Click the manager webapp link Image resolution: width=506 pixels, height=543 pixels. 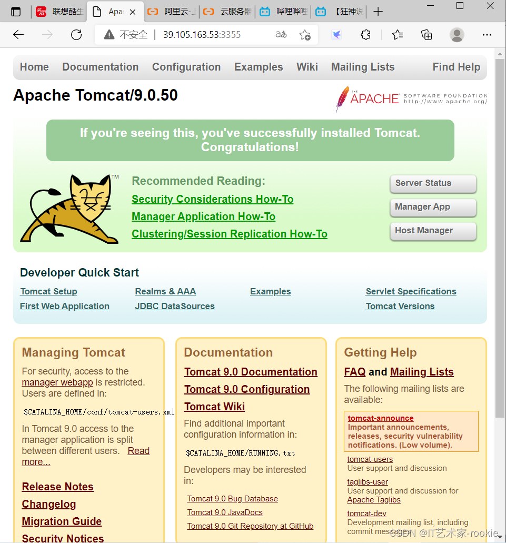57,382
